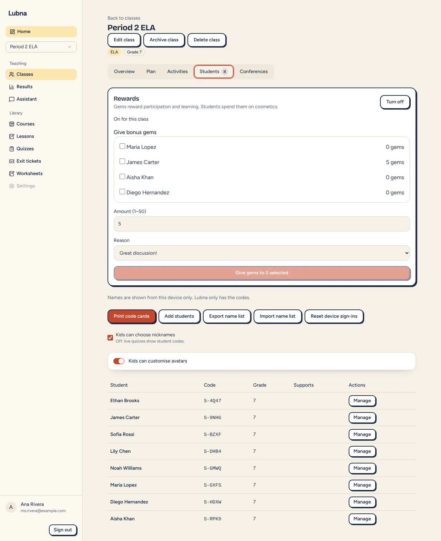The height and width of the screenshot is (541, 441).
Task: Open the Plan tab
Action: 151,72
